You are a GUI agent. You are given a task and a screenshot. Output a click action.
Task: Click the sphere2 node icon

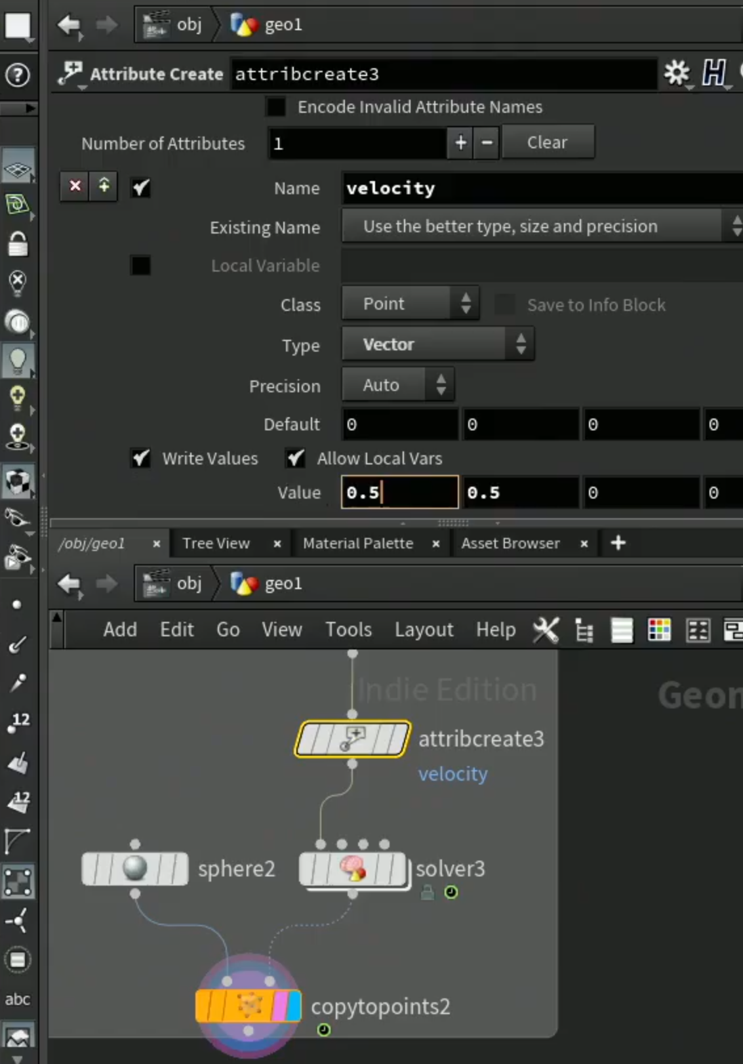pyautogui.click(x=135, y=869)
